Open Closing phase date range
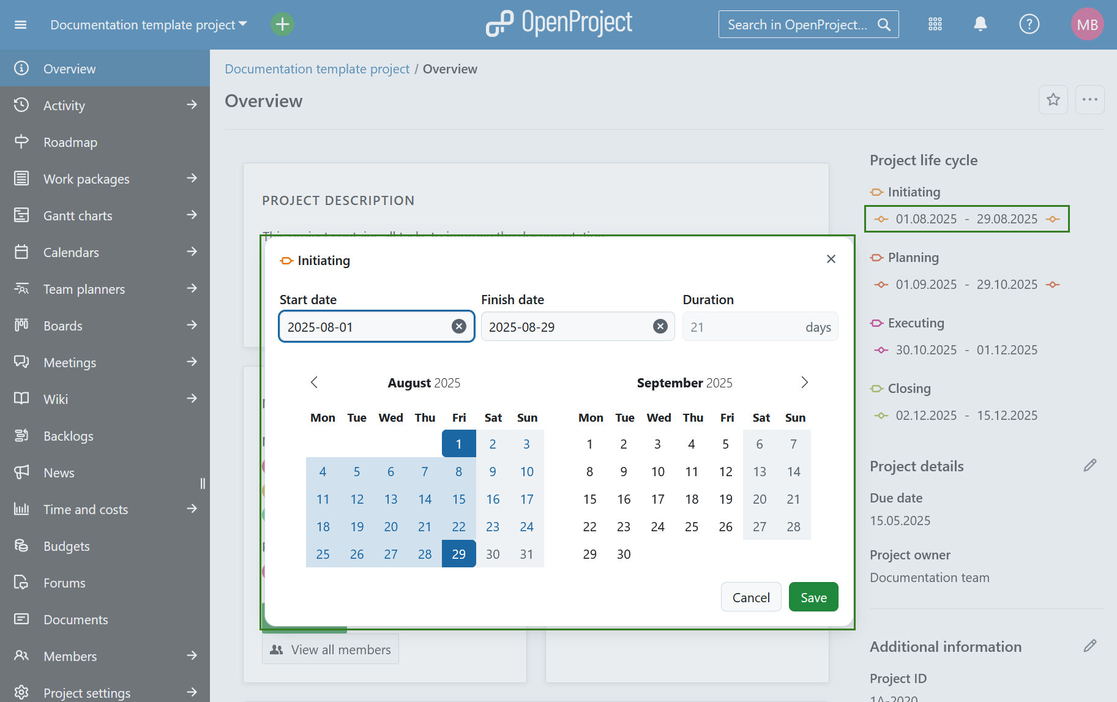 [x=956, y=415]
